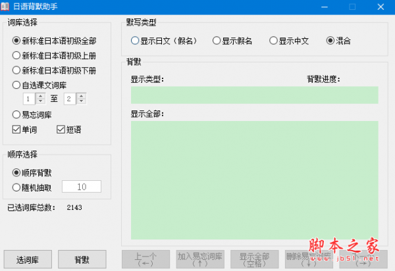Select 顺序背默 order option
This screenshot has height=271, width=395.
pyautogui.click(x=32, y=172)
